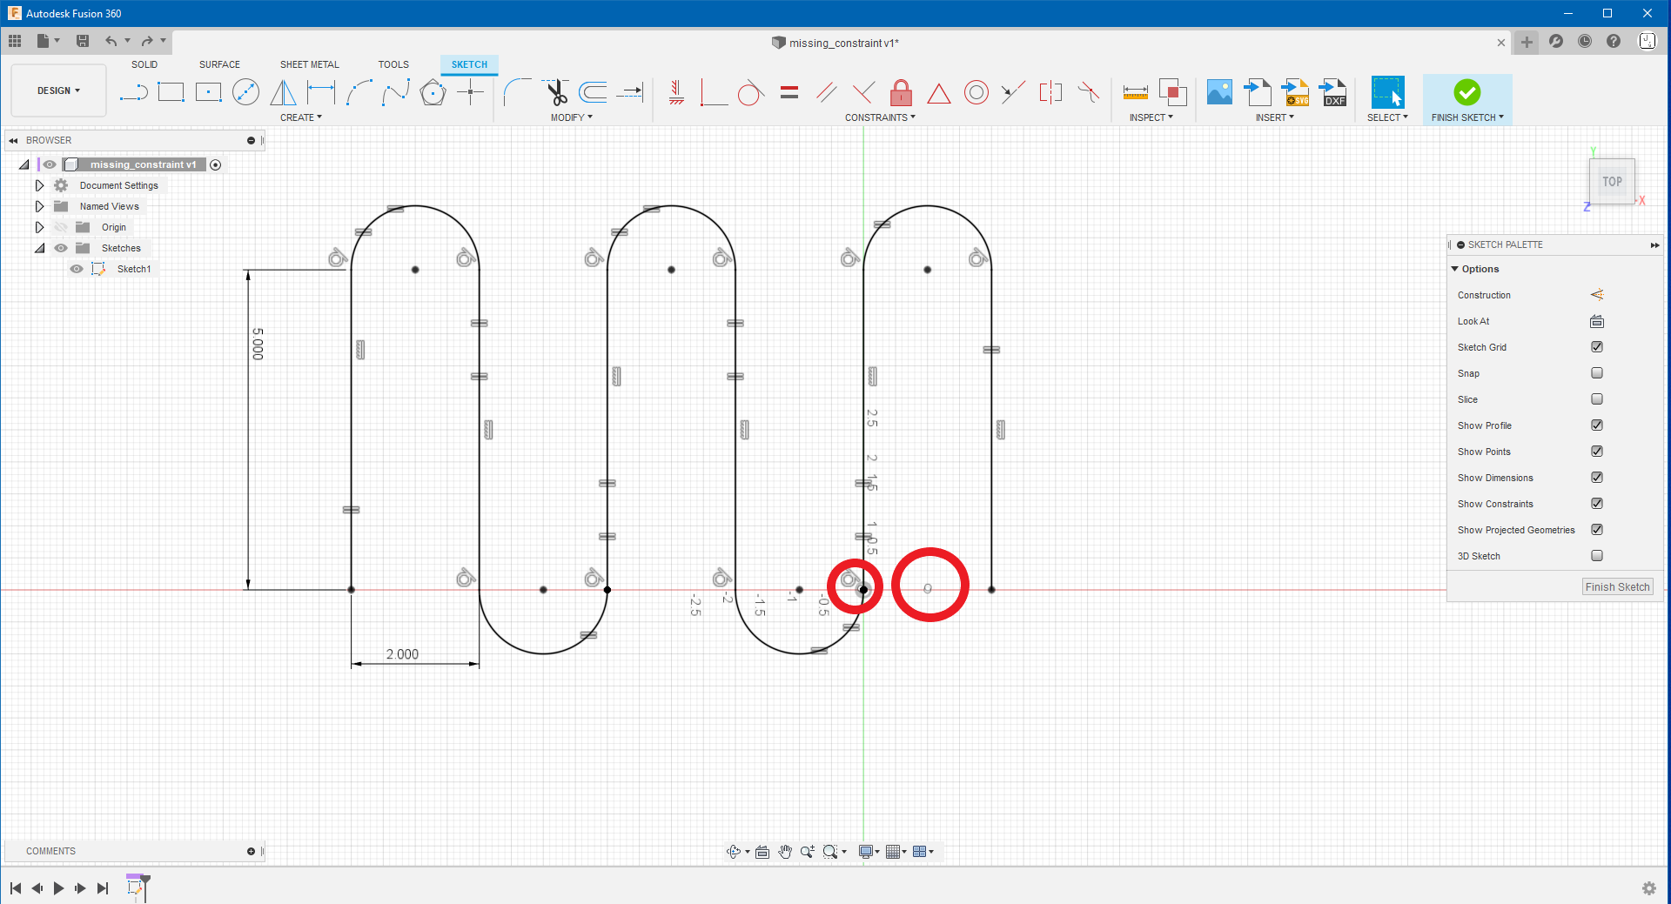Apply the Parallel constraint
This screenshot has height=904, width=1671.
coord(827,92)
